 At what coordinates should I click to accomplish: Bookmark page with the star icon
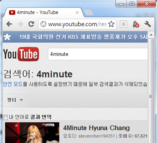(x=111, y=24)
